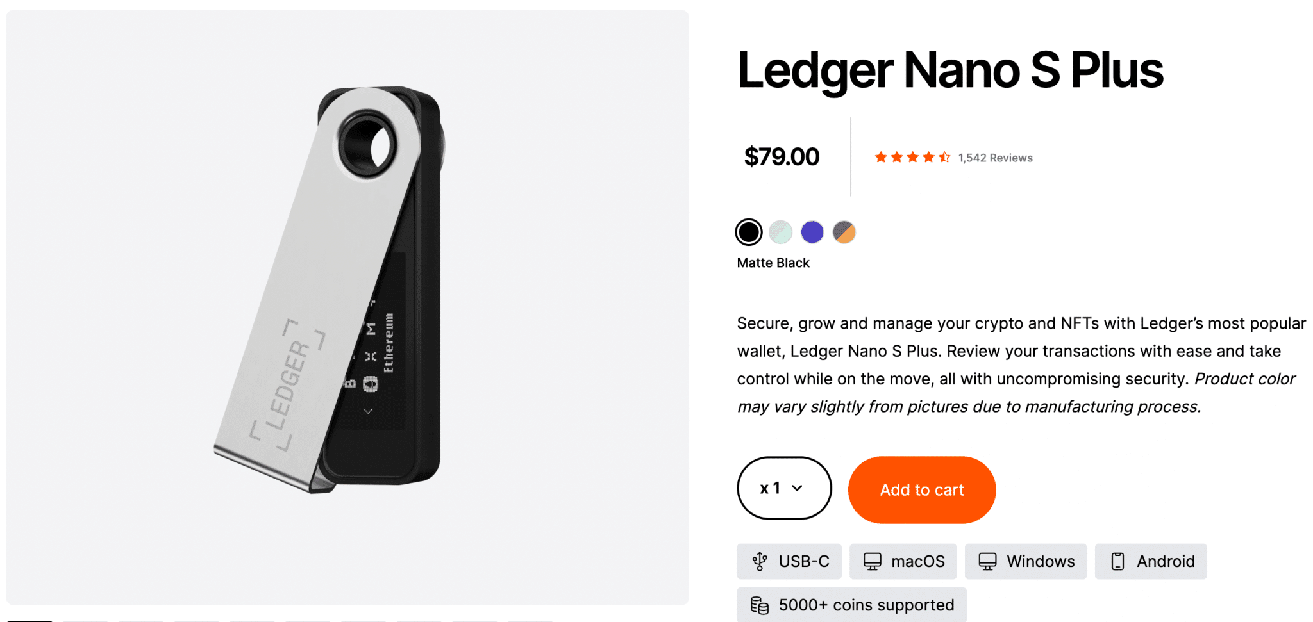Select the Matte Black color swatch
The height and width of the screenshot is (622, 1313).
pyautogui.click(x=749, y=232)
